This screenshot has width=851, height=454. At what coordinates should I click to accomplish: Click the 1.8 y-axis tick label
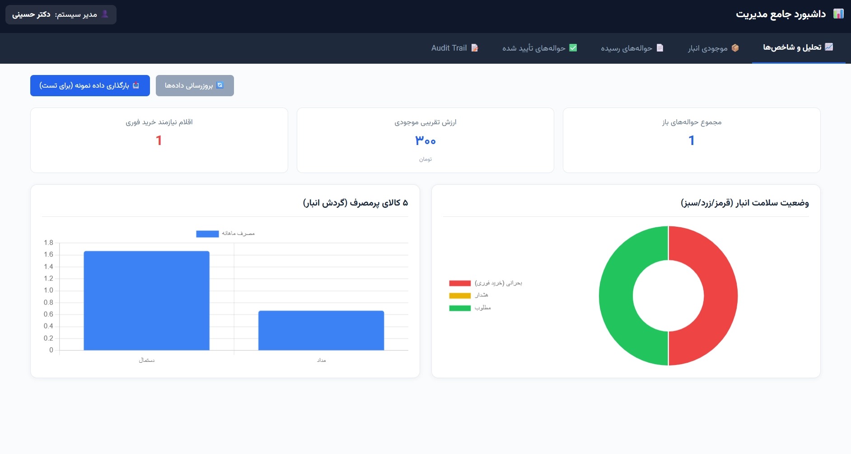click(48, 243)
